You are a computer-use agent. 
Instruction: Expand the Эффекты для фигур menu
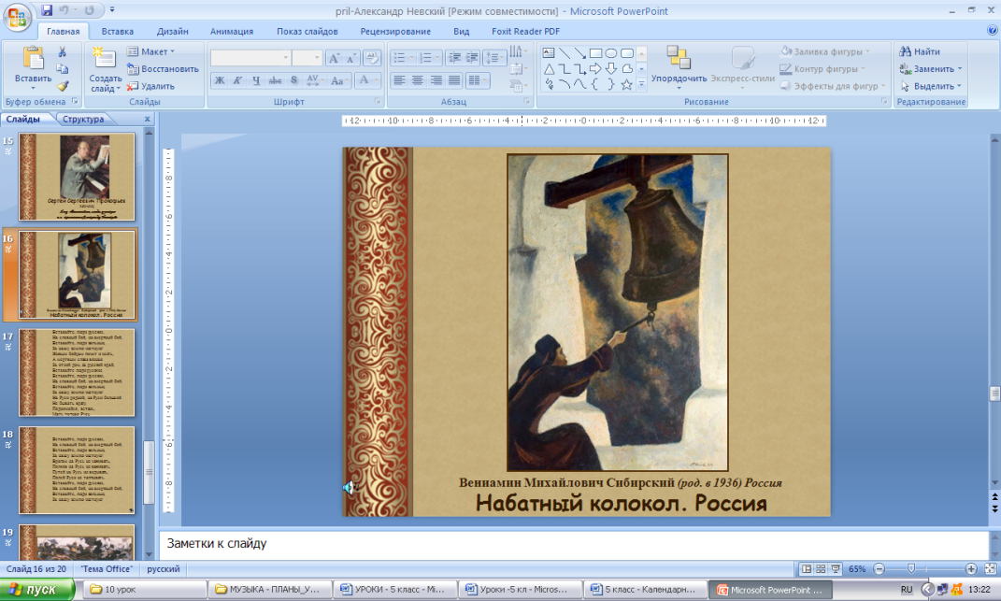click(833, 86)
